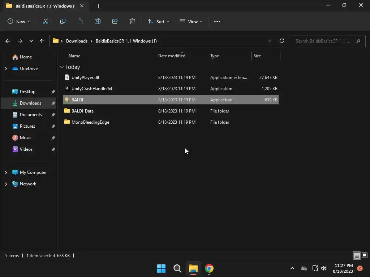Select the BALDI_Data folder
Screen dimensions: 370x277
(x=171, y=111)
